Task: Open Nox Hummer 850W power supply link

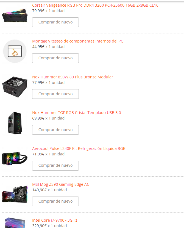Action: (x=73, y=77)
